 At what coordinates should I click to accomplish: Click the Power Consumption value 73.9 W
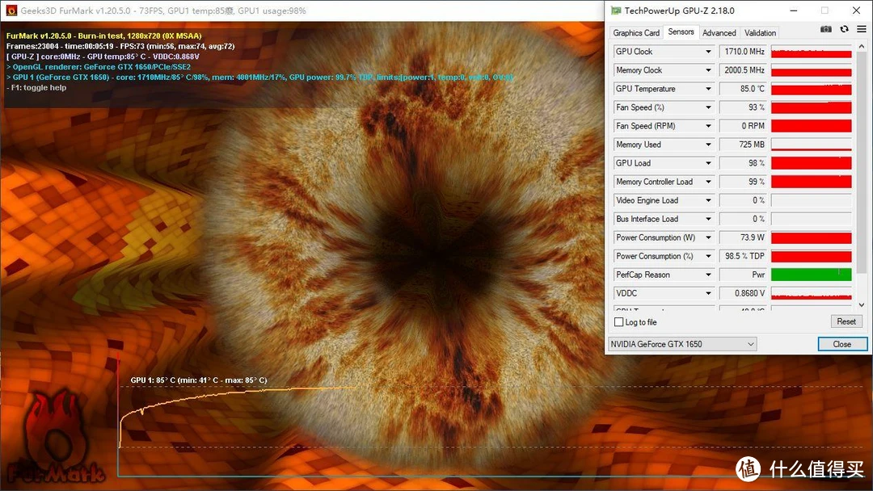pyautogui.click(x=753, y=238)
